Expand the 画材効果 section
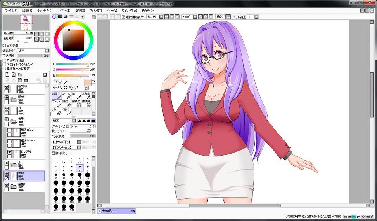 pyautogui.click(x=5, y=46)
